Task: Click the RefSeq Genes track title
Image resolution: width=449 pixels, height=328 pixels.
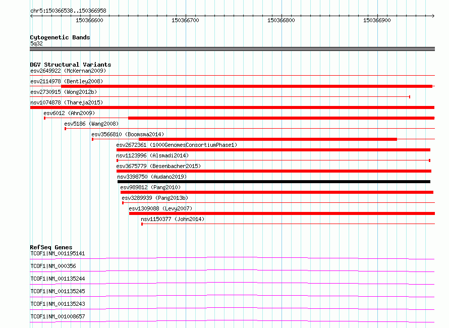Action: [51, 247]
